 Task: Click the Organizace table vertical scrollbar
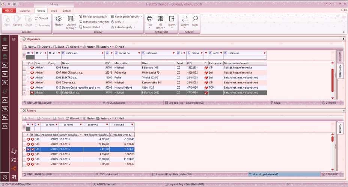pyautogui.click(x=333, y=80)
